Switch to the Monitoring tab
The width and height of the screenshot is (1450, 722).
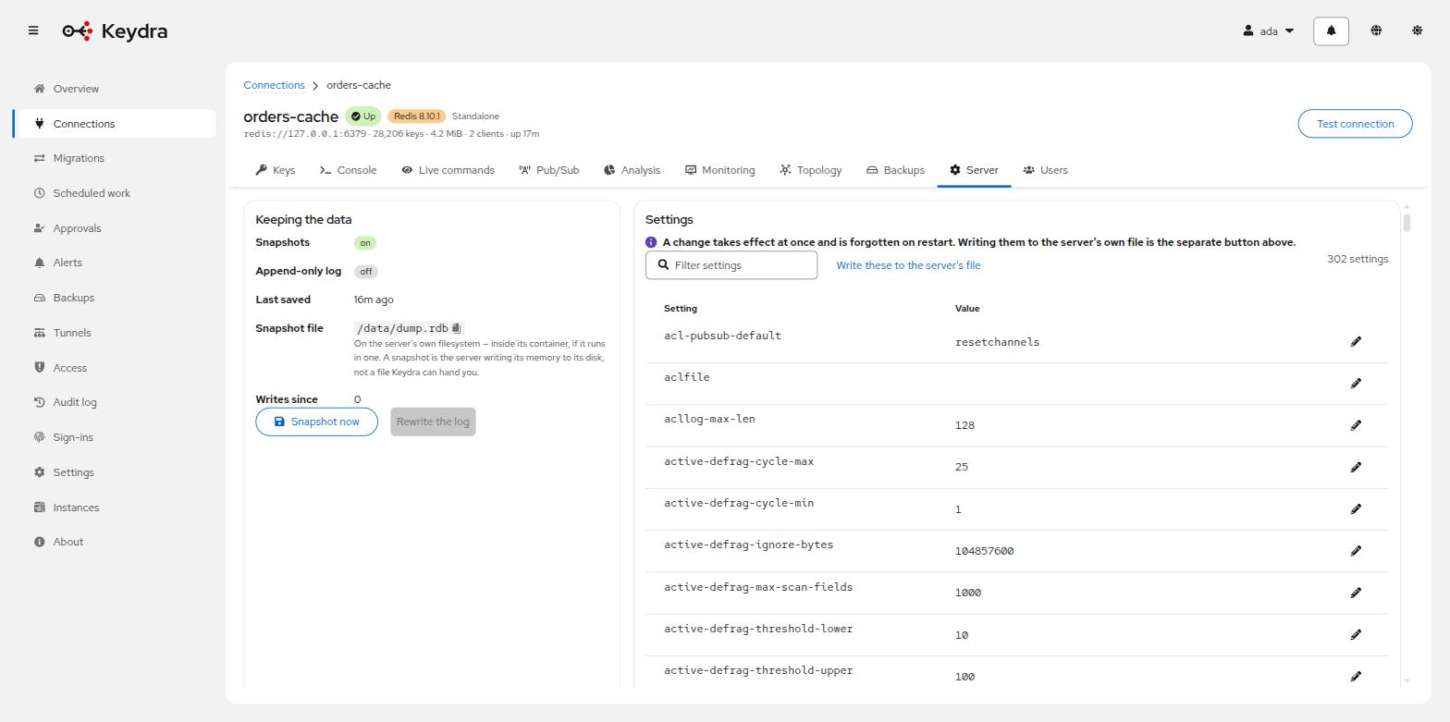(719, 170)
